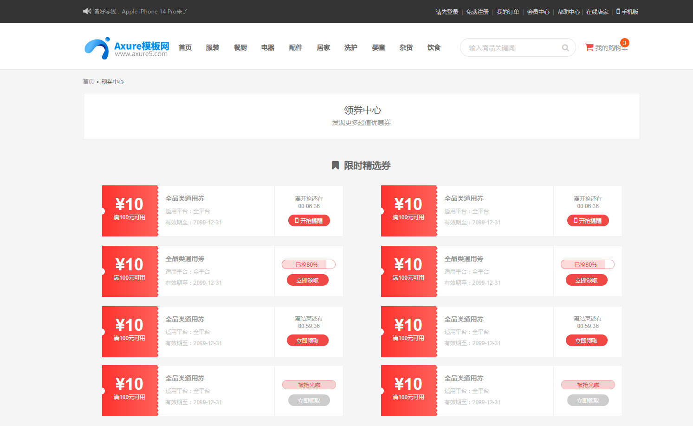Click right-column 00:06:36 countdown text

click(588, 206)
